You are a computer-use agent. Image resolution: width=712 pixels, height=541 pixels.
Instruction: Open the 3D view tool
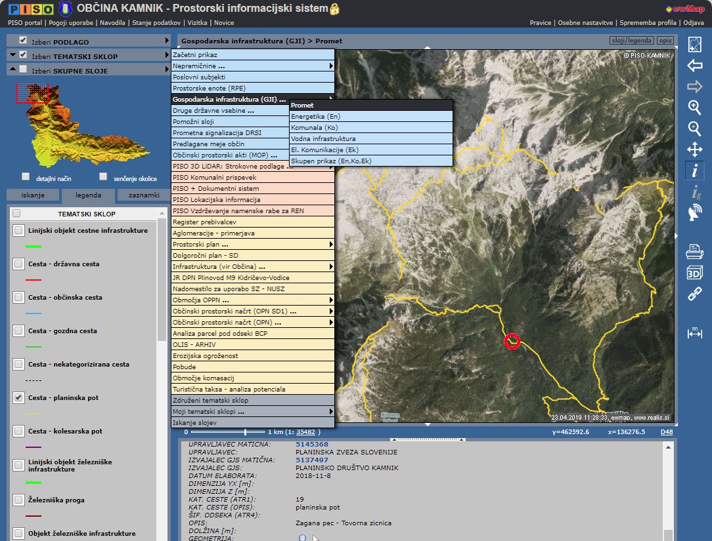click(x=694, y=273)
